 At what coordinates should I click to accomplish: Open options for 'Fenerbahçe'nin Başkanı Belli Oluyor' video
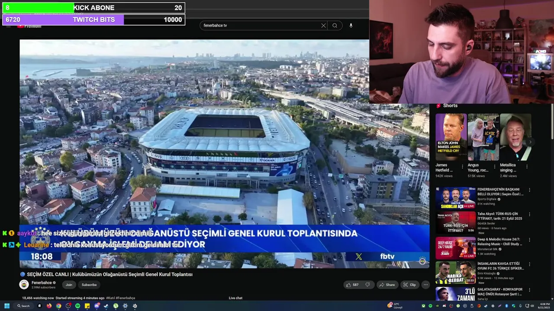click(529, 190)
